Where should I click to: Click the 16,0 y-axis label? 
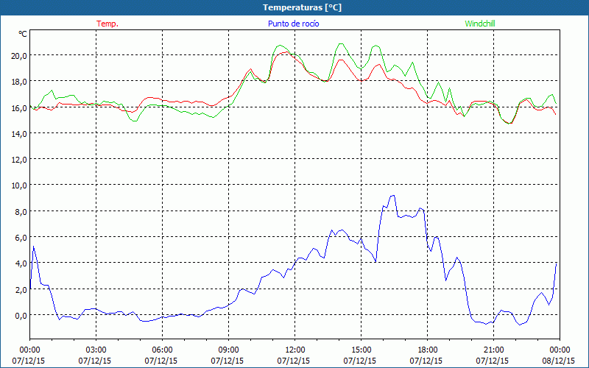[19, 107]
